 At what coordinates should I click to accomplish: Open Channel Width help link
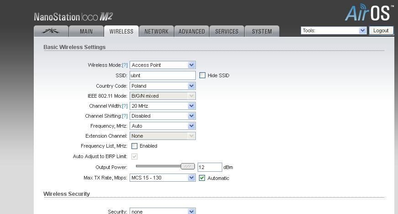click(x=125, y=106)
